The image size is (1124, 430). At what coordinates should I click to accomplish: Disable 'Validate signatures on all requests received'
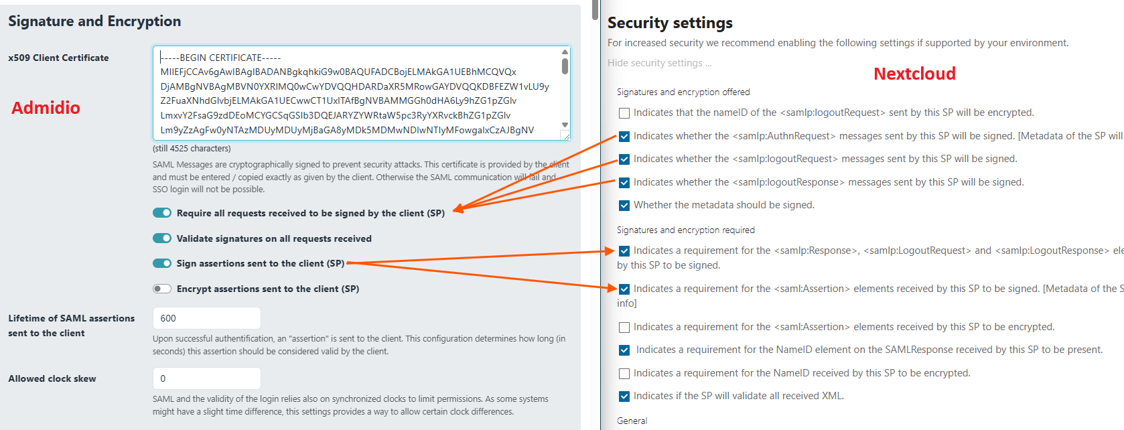point(162,238)
